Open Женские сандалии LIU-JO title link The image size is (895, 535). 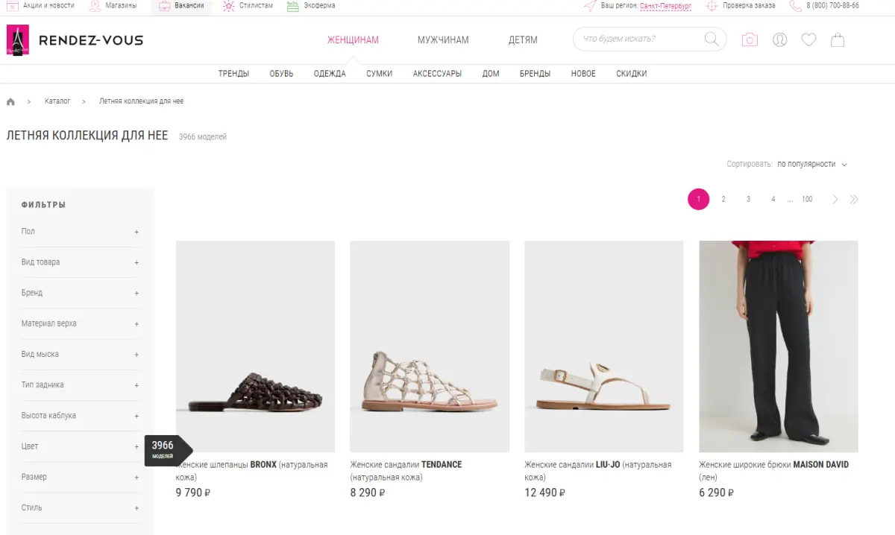pos(597,470)
